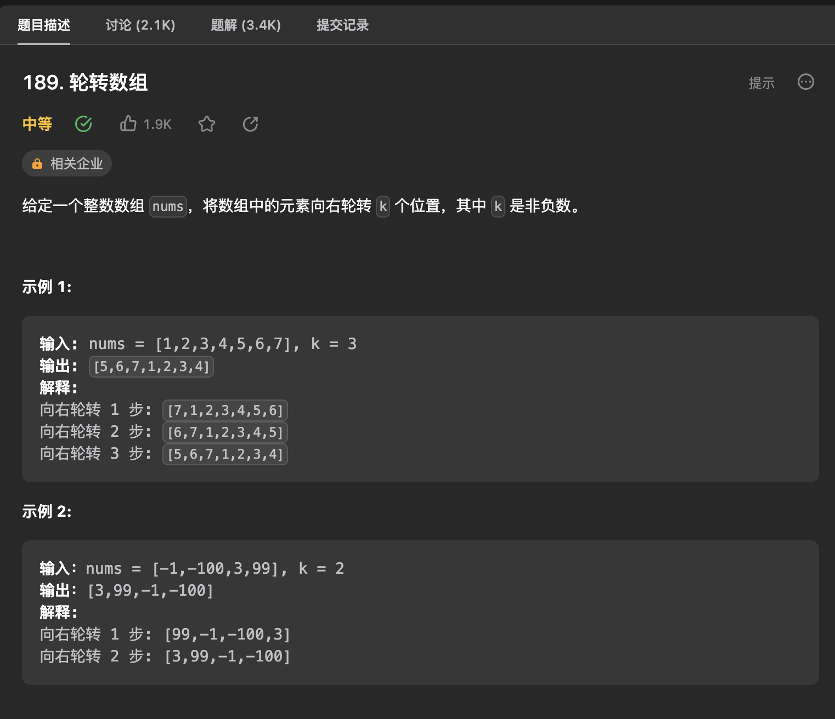
Task: Click the 1.9K like count
Action: tap(157, 124)
